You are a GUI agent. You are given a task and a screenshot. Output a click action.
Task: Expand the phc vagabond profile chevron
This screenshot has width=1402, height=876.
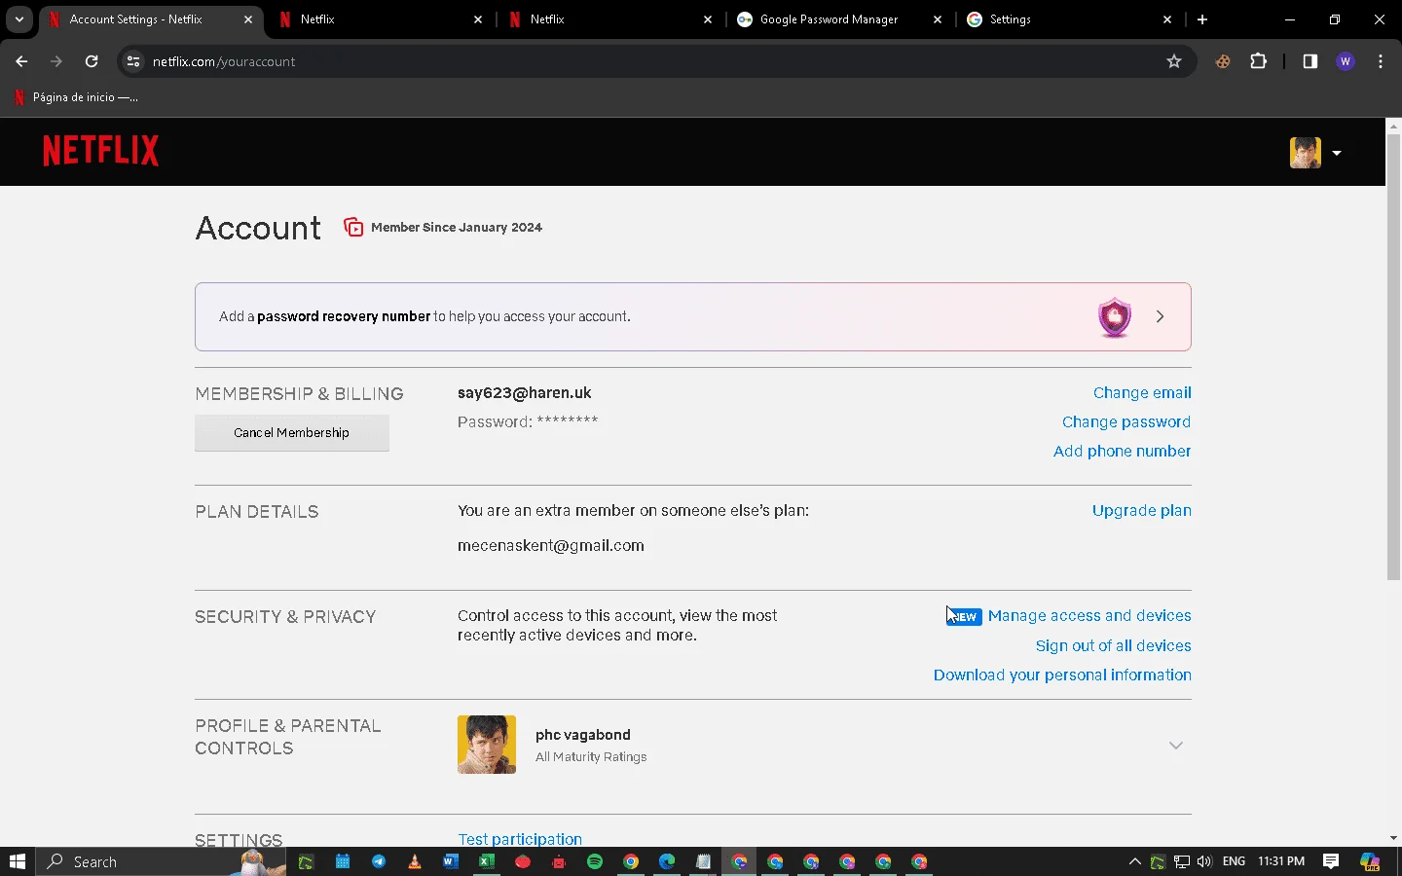click(1176, 746)
